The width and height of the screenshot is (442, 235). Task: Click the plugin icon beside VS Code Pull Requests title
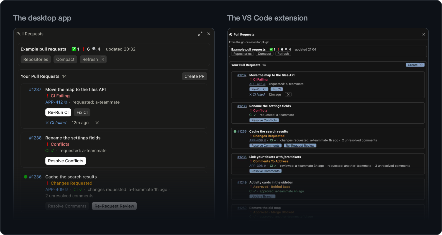(231, 34)
